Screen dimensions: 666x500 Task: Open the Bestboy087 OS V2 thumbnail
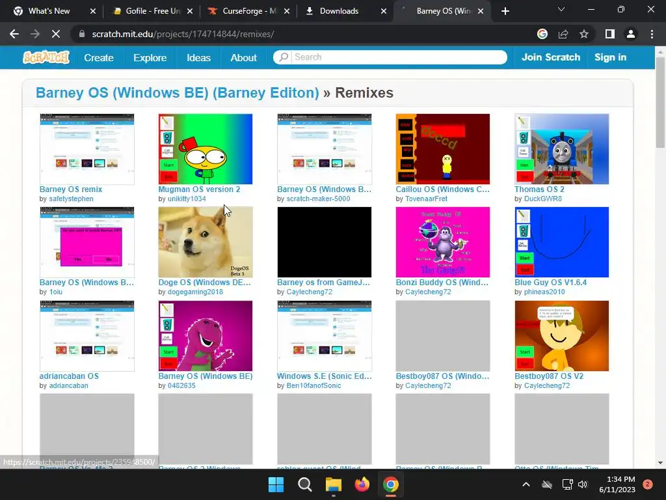pos(561,336)
